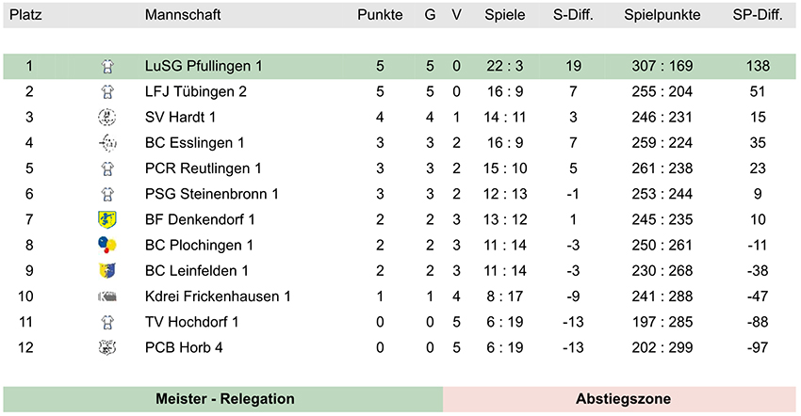
Task: Sort by the Spielpunkte column header
Action: click(x=662, y=15)
